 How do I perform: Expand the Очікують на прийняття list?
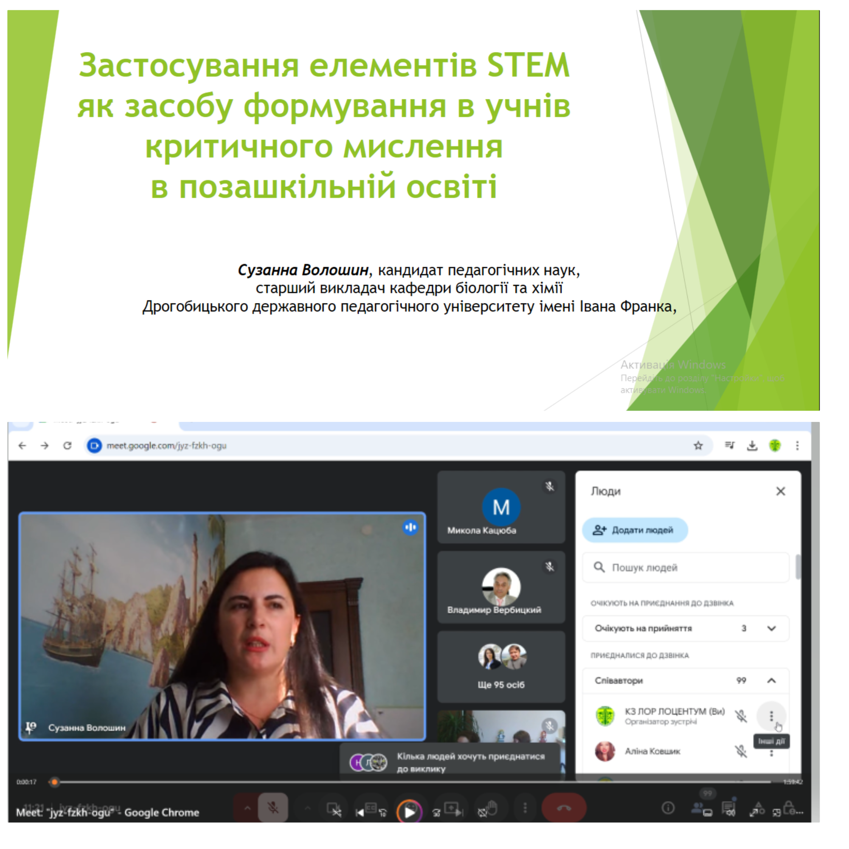pos(771,628)
